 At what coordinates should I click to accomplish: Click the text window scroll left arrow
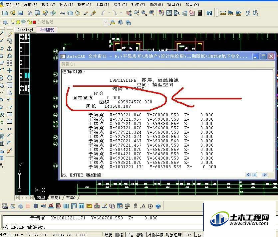click(x=248, y=175)
